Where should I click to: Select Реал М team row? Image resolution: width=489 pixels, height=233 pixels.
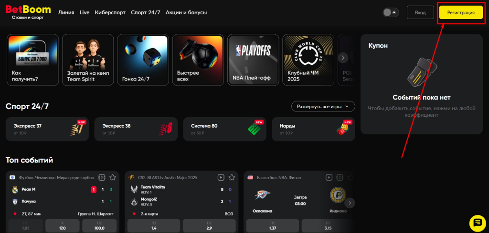coord(63,189)
